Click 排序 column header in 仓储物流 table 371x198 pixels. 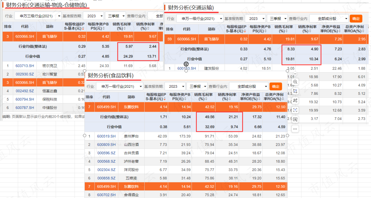tap(8, 26)
